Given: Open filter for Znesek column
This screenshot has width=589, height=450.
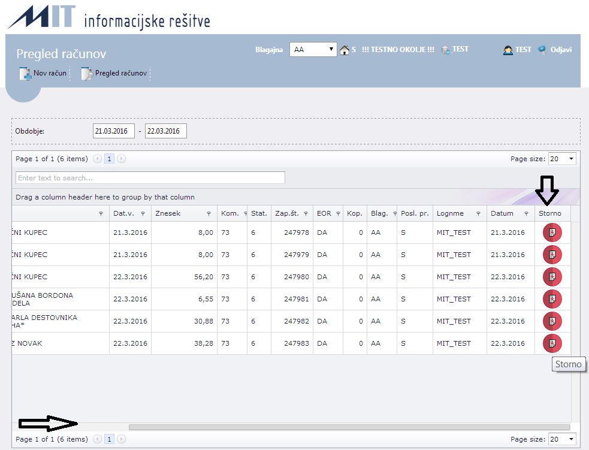Looking at the screenshot, I should pos(209,213).
